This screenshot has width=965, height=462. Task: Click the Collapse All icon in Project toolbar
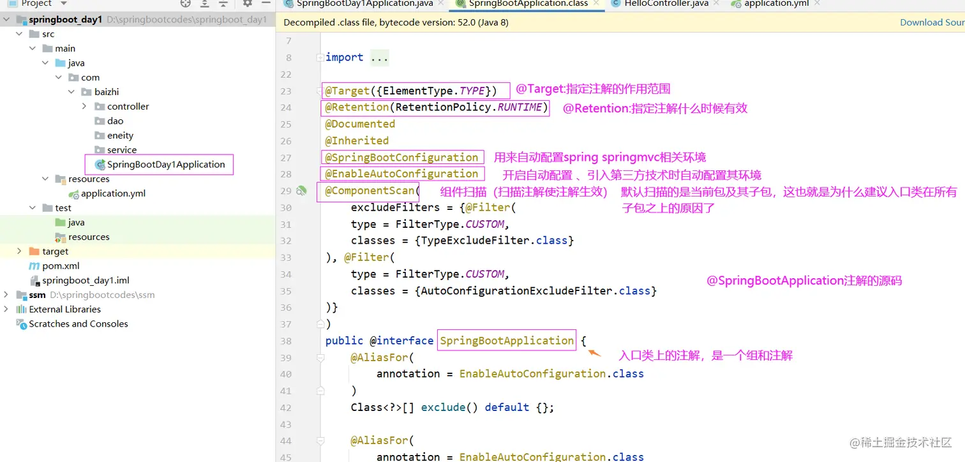(223, 3)
